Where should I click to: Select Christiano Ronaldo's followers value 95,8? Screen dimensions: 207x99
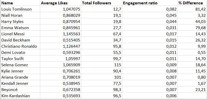tap(102, 46)
